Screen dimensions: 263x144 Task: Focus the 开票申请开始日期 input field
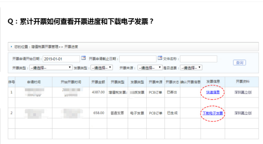61,59
